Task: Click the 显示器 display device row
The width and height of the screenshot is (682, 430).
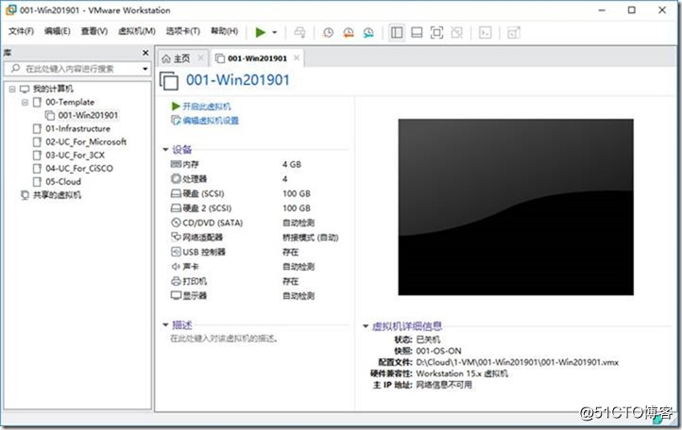Action: pyautogui.click(x=257, y=296)
